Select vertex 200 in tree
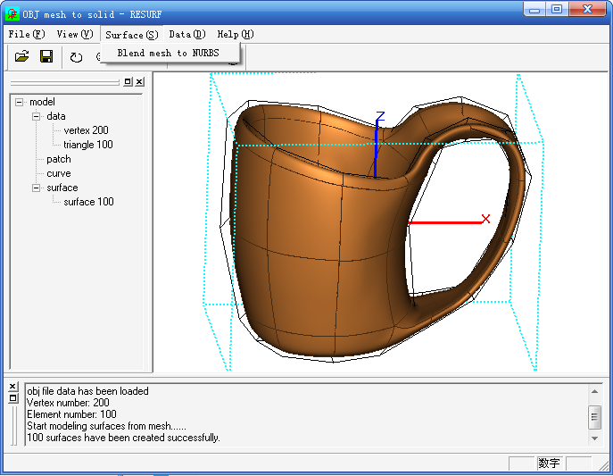Image resolution: width=613 pixels, height=476 pixels. click(x=86, y=130)
